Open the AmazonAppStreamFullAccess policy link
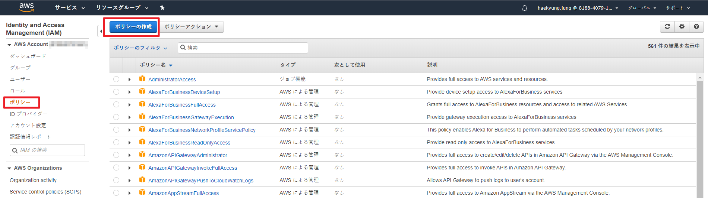Screen dimensions: 708x198 click(x=183, y=193)
